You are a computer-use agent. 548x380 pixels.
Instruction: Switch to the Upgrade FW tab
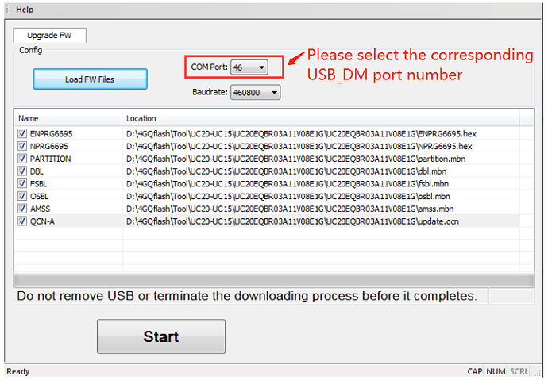[x=49, y=36]
